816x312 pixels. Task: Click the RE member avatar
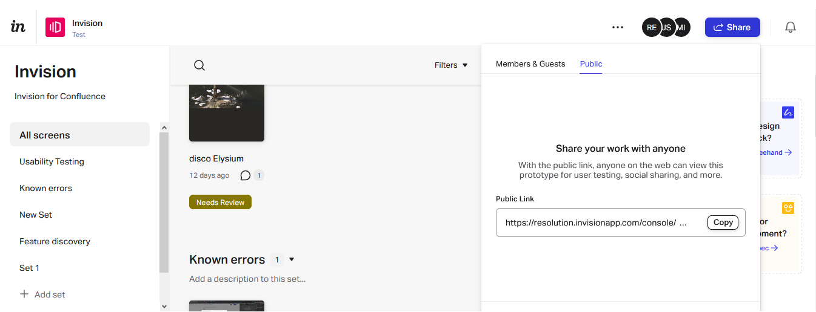pos(651,27)
